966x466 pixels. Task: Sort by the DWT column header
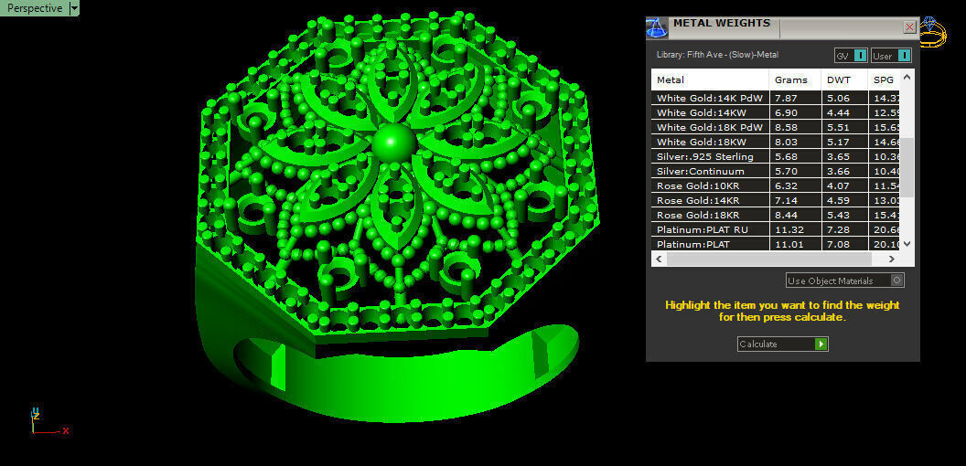tap(844, 80)
